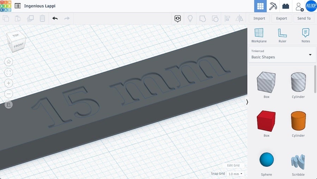The height and width of the screenshot is (179, 317).
Task: Select the red solid Box shape
Action: [266, 121]
